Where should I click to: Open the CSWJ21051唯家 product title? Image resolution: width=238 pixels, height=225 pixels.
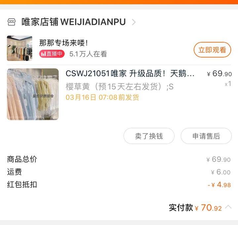(x=130, y=73)
